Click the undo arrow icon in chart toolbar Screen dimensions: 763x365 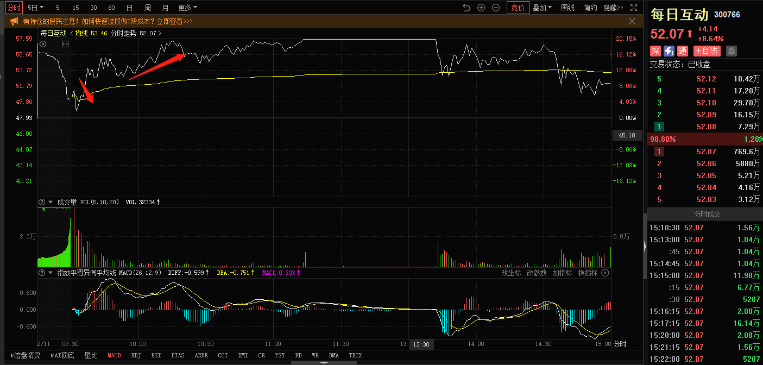pyautogui.click(x=466, y=8)
